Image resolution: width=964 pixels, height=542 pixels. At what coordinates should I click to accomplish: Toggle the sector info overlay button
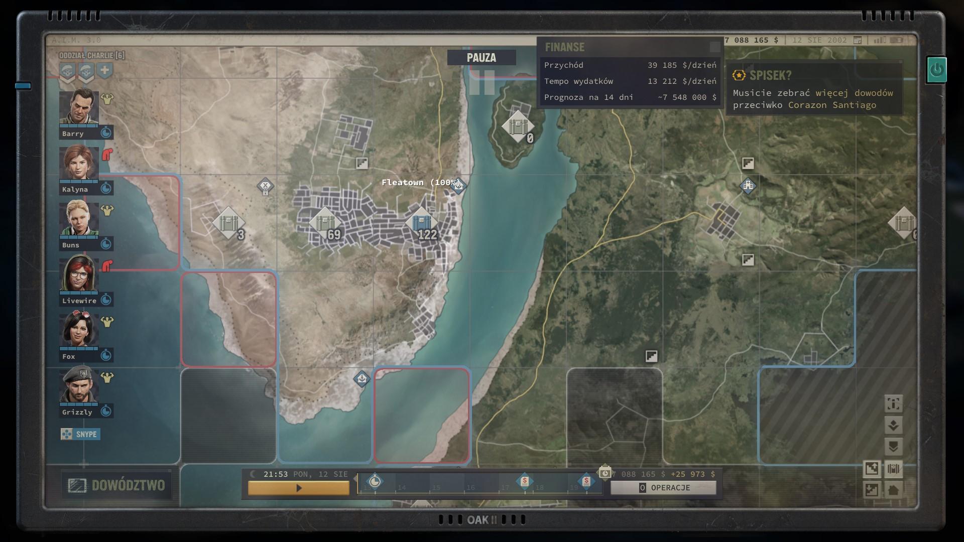click(x=893, y=404)
